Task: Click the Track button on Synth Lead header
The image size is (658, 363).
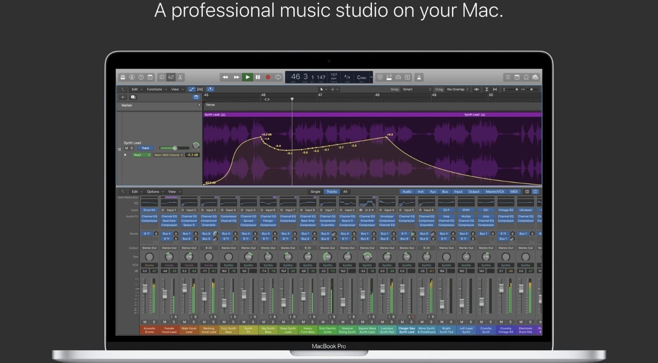Action: click(145, 148)
